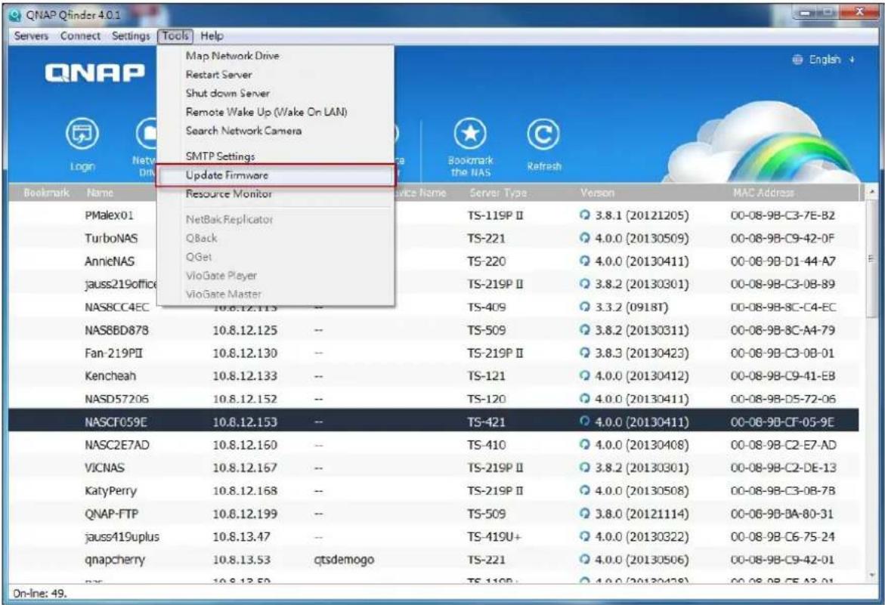Click version 4.0.0 (20130509)
The image size is (885, 605).
point(642,238)
